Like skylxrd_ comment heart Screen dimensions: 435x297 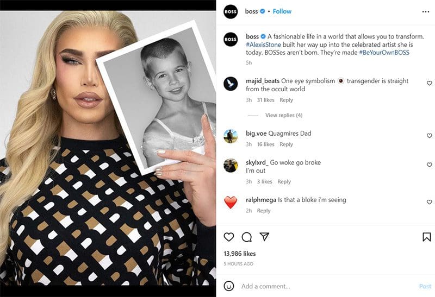429,165
